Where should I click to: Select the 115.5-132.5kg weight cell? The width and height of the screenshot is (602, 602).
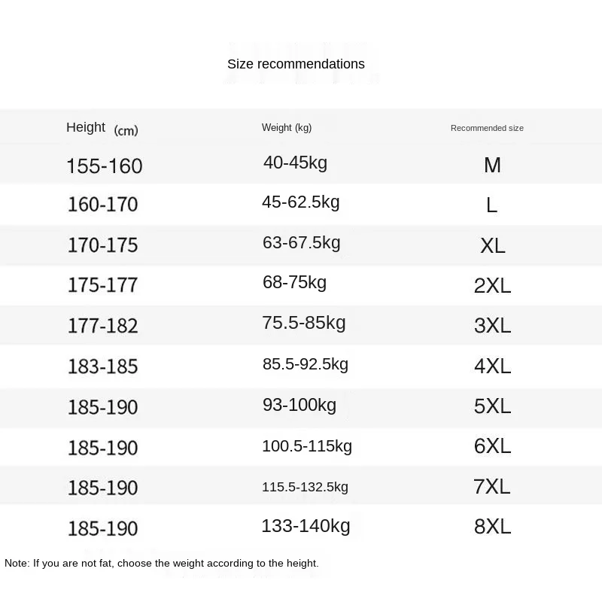(305, 487)
